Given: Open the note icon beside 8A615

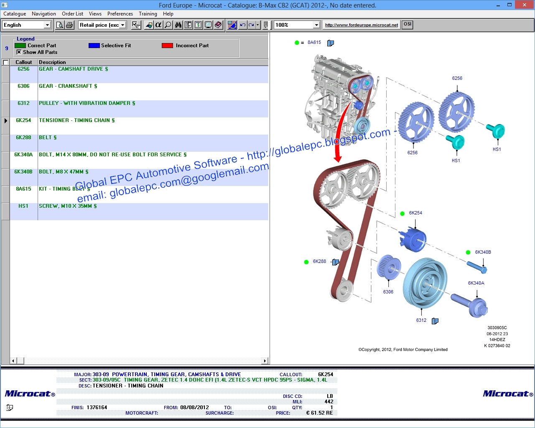Looking at the screenshot, I should click(331, 43).
